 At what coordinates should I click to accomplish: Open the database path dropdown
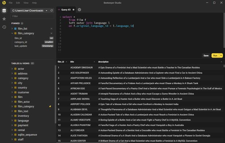tap(47, 11)
